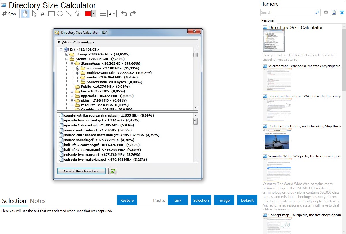Redo the last edit
346x234 pixels.
point(133,14)
